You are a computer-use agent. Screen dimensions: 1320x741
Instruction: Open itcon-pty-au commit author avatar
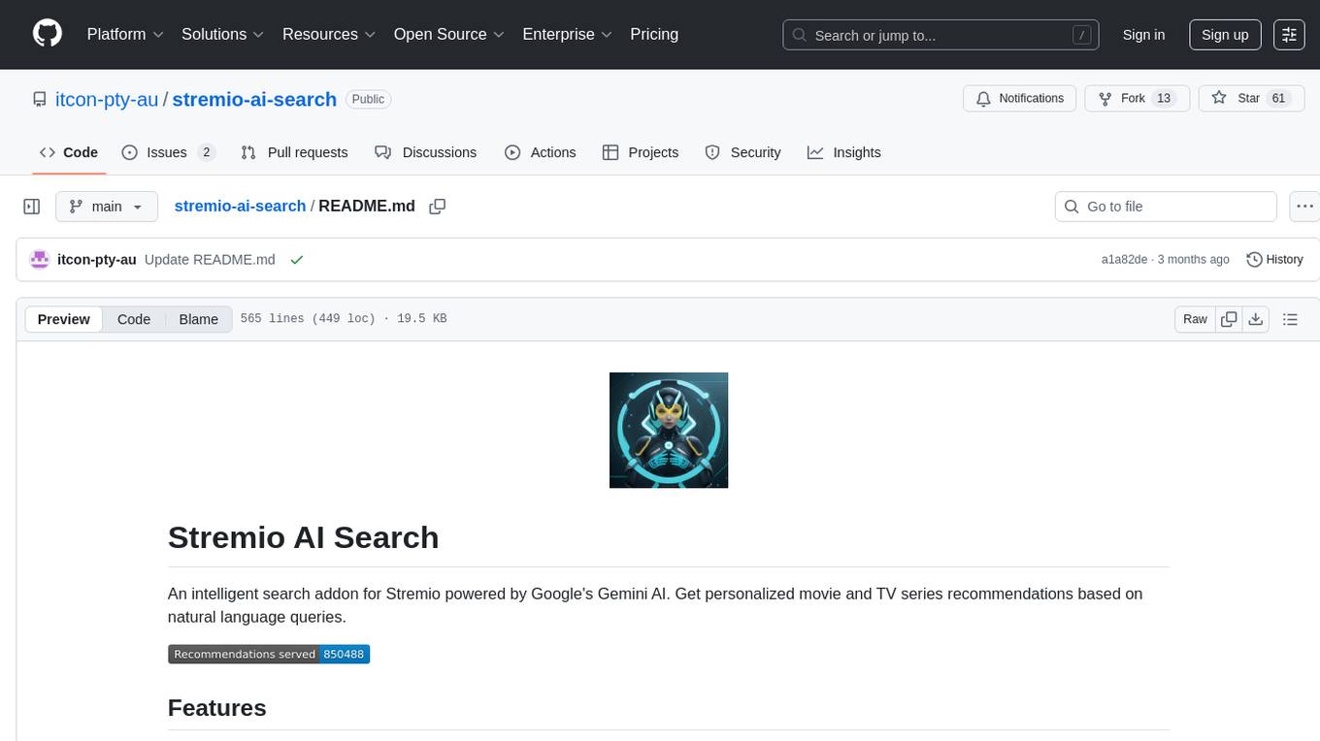[40, 259]
